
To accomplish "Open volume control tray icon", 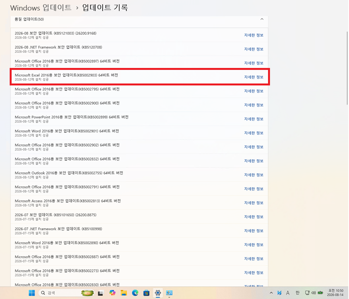I will coord(314,293).
